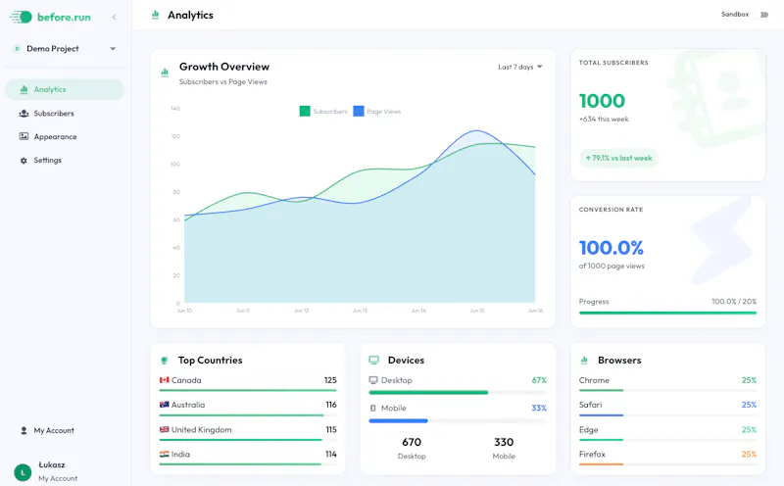The height and width of the screenshot is (486, 784).
Task: Click the United Kingdom flag icon
Action: coord(164,429)
